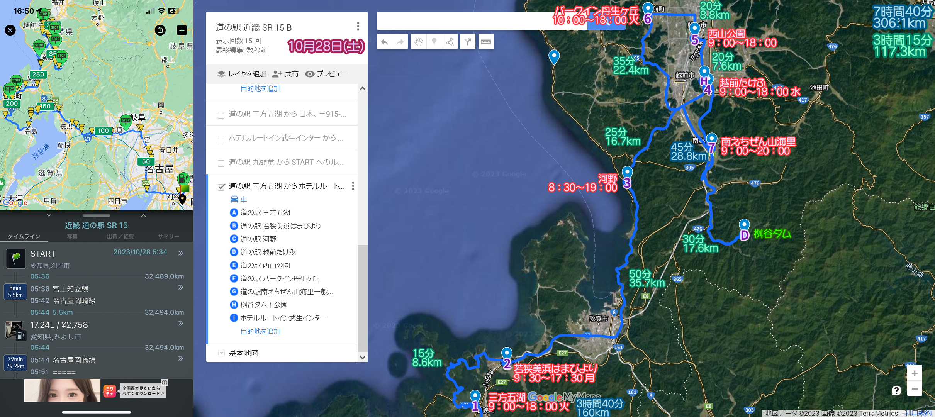Expand START entry details chevron
This screenshot has width=935, height=417.
click(180, 253)
